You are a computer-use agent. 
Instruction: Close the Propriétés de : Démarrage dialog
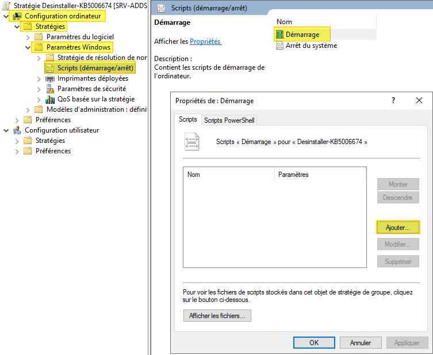tap(419, 100)
